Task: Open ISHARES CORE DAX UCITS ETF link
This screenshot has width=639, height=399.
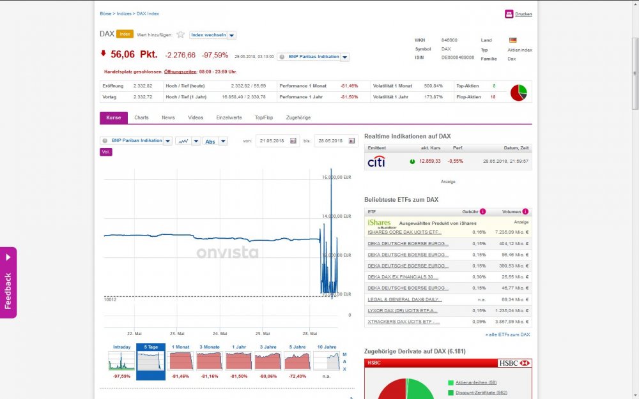Action: tap(404, 232)
